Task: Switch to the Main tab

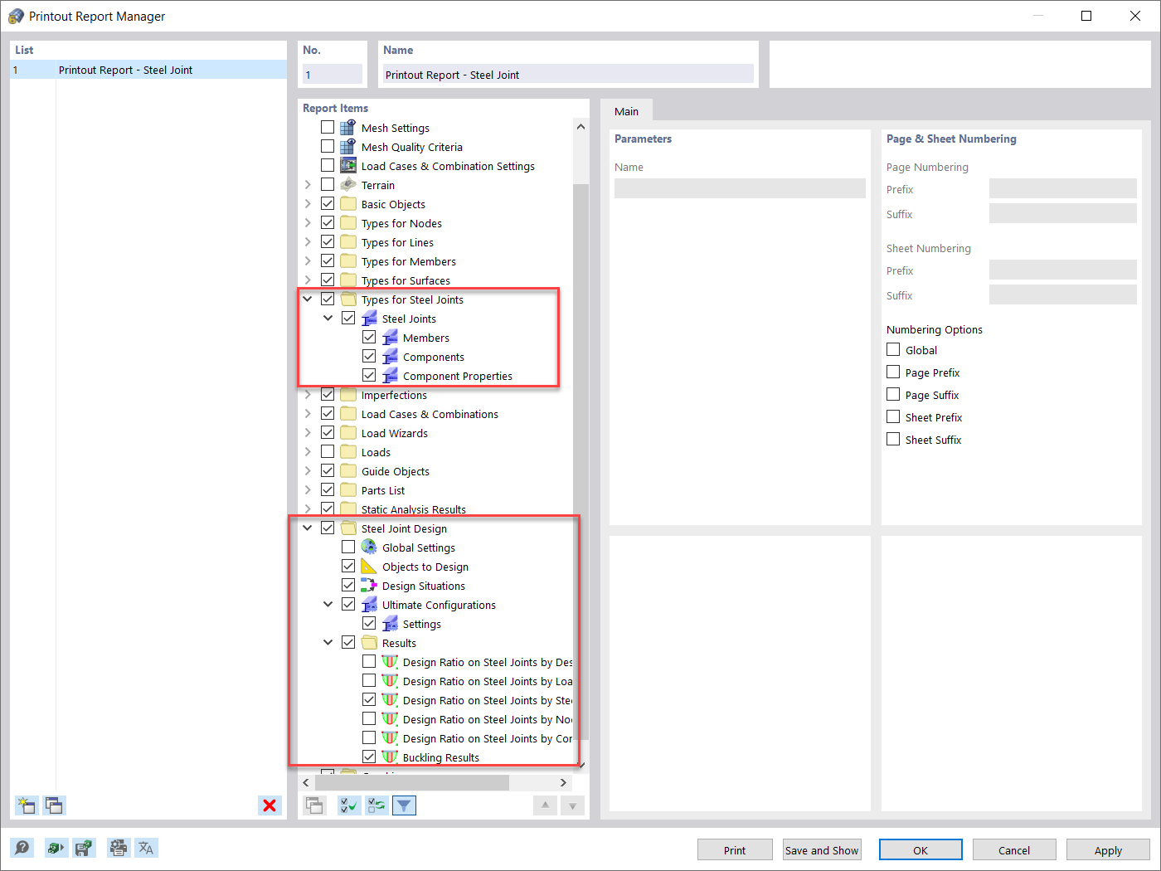Action: (627, 110)
